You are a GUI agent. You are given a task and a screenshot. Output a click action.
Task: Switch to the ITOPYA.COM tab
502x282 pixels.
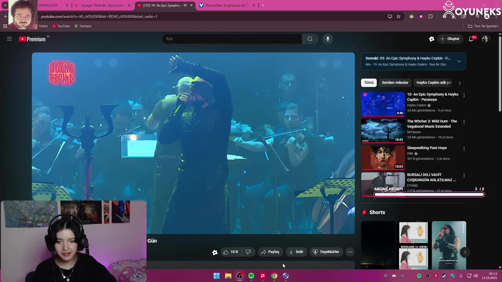(53, 5)
